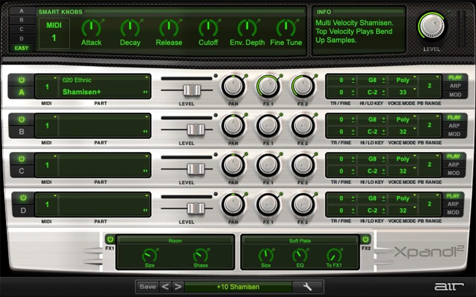Image resolution: width=476 pixels, height=297 pixels.
Task: Open FX1 Room effect type dropdown
Action: click(175, 241)
